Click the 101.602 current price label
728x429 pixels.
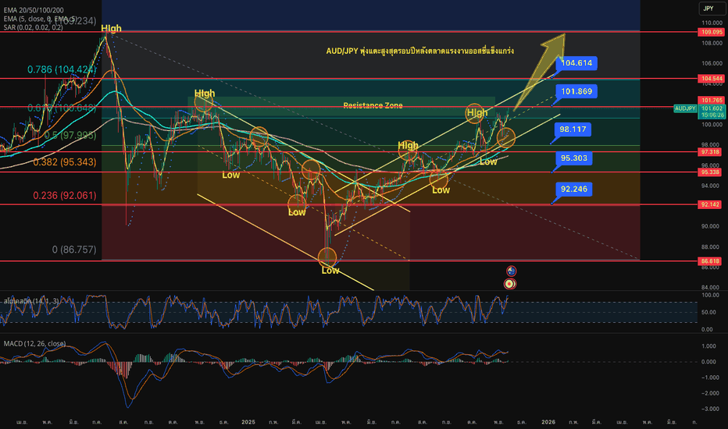coord(712,108)
